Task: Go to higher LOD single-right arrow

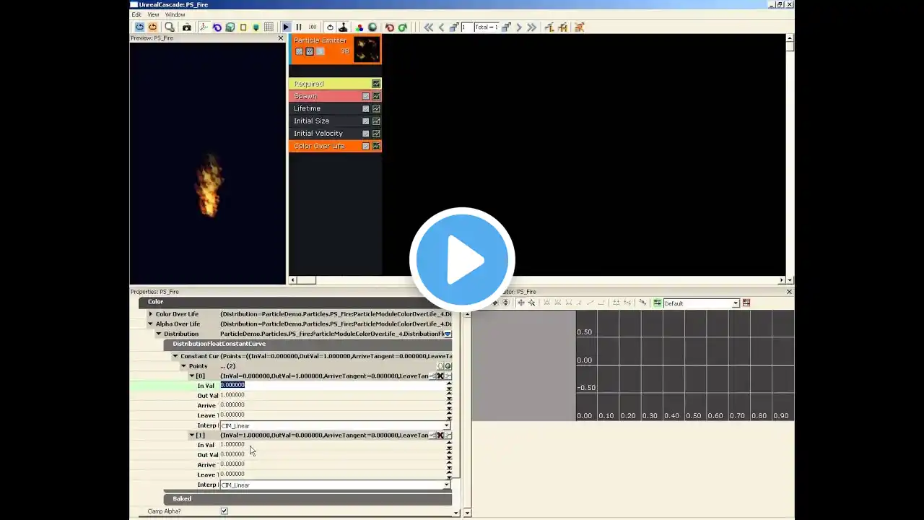Action: [519, 27]
